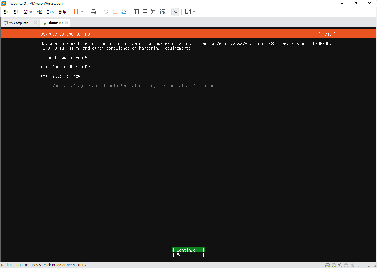Expand the About Ubuntu Pro section
Screen dimensions: 377x268
(66, 58)
